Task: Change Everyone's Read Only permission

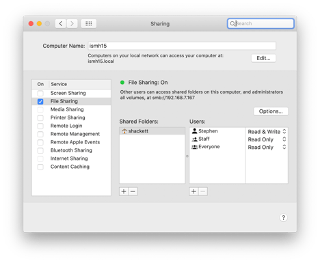Action: click(267, 147)
